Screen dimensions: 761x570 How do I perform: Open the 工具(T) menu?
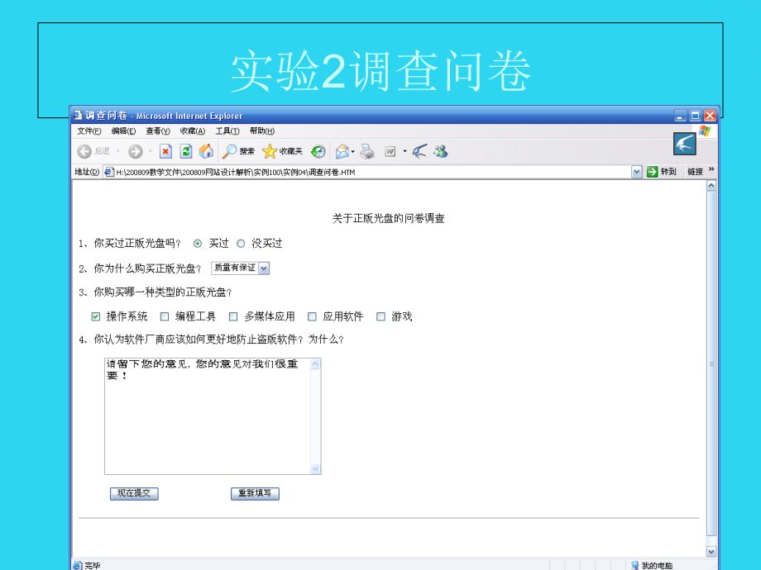tap(227, 131)
